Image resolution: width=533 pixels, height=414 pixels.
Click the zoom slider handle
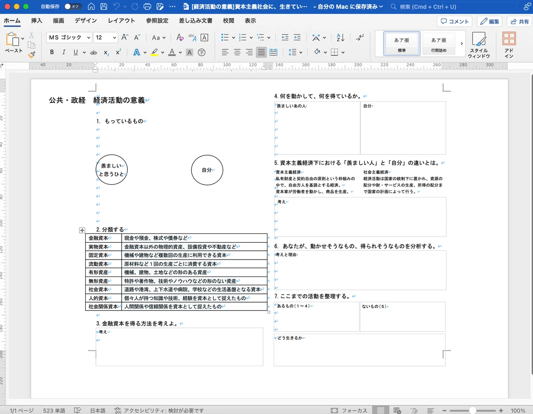coord(473,410)
